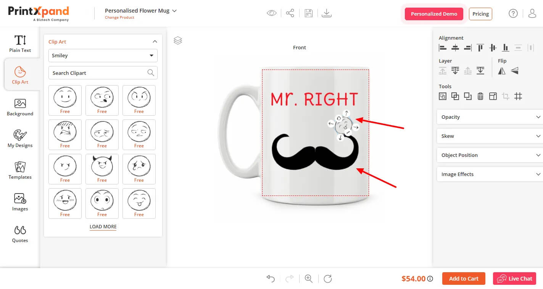Expand the Image Effects panel
Viewport: 543px width, 289px height.
coord(490,174)
